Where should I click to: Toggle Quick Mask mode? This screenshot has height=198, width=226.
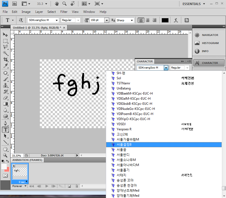coord(5,176)
